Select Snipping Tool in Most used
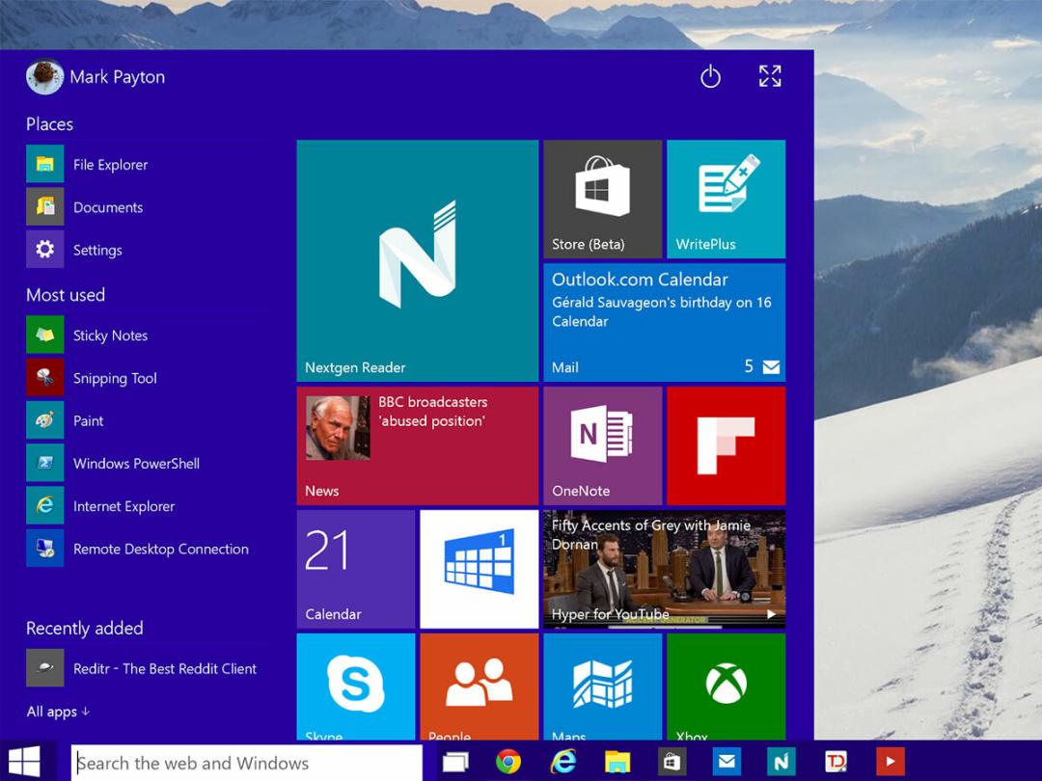 (x=114, y=378)
